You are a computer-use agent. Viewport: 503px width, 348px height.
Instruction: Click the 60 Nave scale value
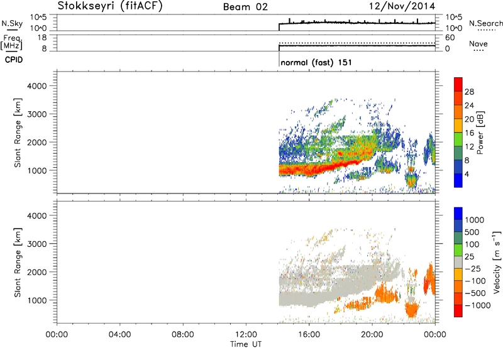(x=450, y=38)
